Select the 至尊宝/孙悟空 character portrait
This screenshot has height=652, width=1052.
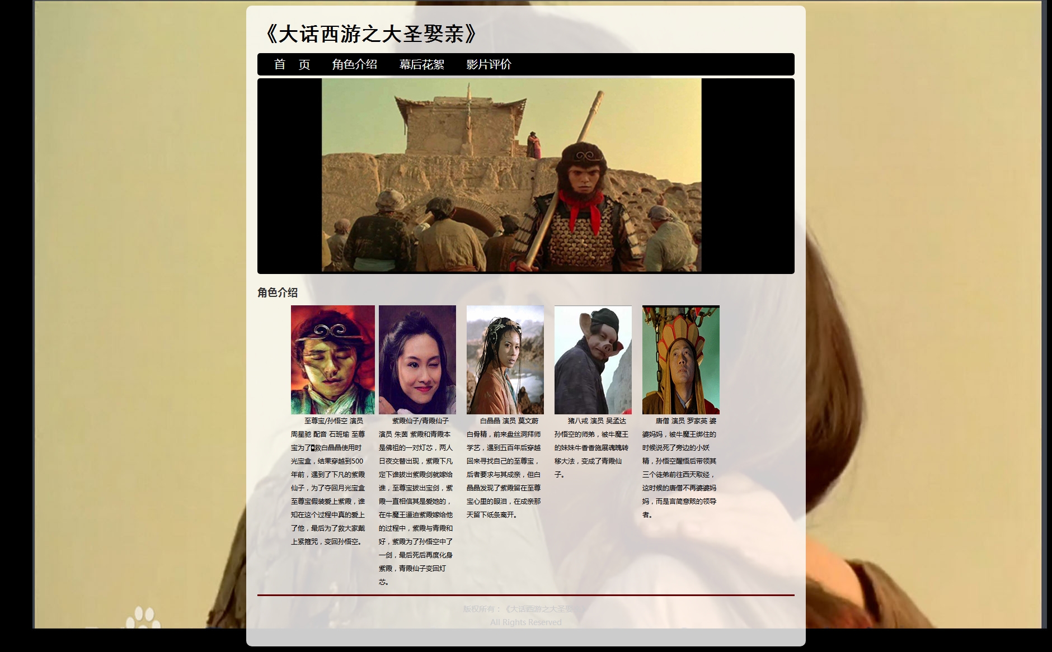(332, 360)
